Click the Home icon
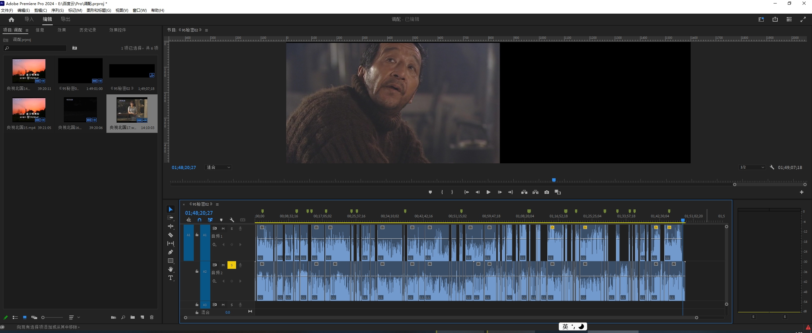This screenshot has width=812, height=333. pos(11,19)
